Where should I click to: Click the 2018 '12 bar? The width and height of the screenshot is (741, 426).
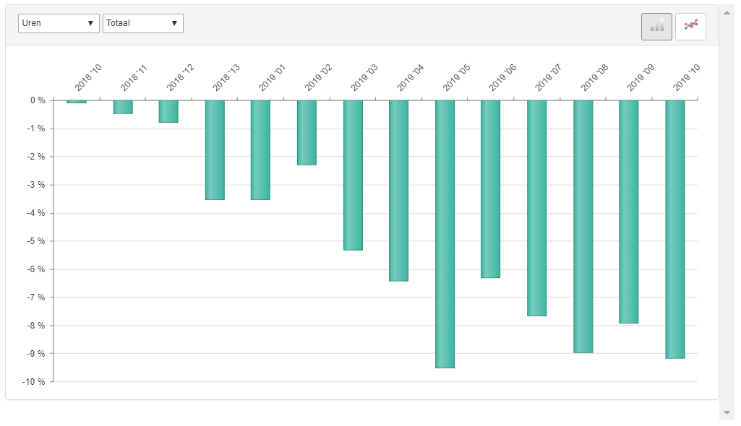click(x=168, y=111)
